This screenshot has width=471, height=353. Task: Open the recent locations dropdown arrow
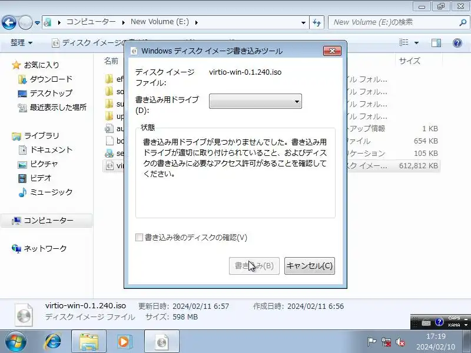[x=37, y=23]
